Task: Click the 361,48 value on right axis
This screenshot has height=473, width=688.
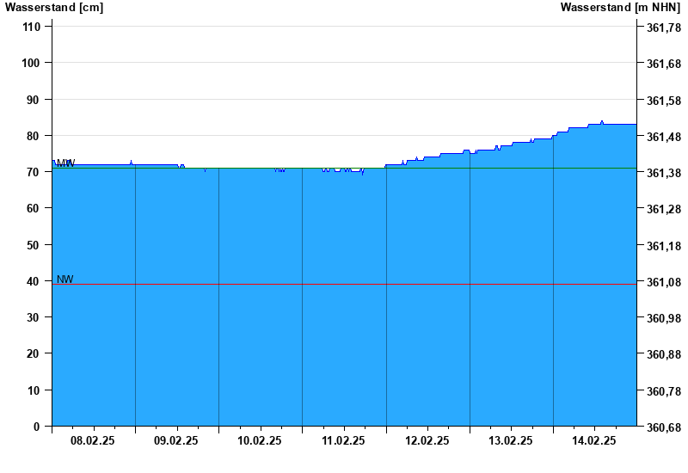Action: [x=664, y=137]
